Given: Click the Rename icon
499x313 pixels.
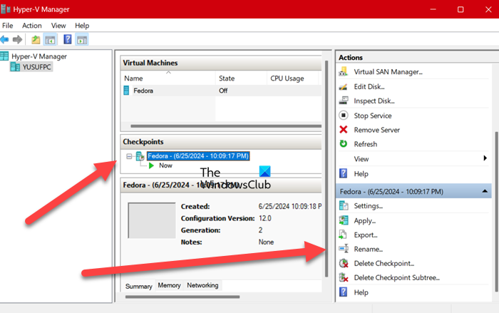Looking at the screenshot, I should click(344, 249).
